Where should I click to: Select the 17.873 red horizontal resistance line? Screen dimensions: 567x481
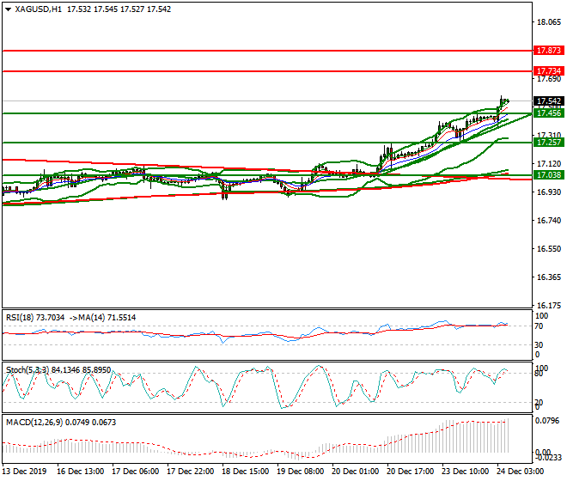[x=267, y=51]
